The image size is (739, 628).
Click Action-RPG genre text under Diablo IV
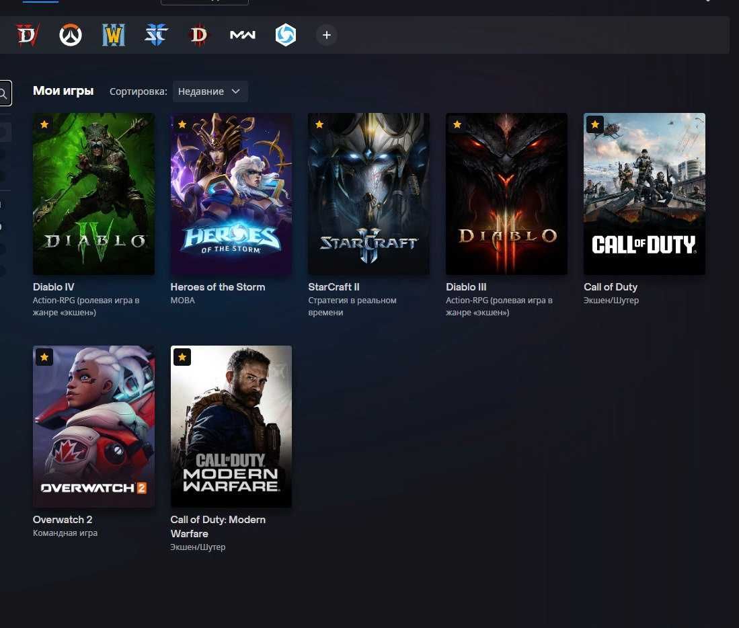click(86, 306)
